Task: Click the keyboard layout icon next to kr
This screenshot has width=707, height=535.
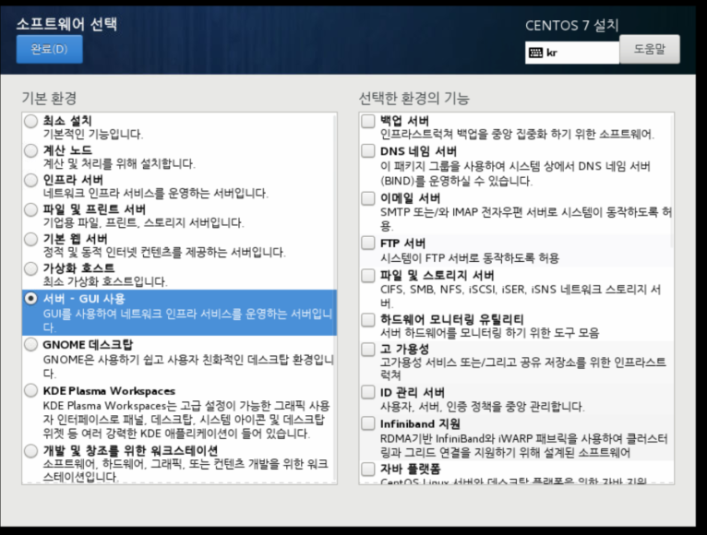Action: (535, 53)
